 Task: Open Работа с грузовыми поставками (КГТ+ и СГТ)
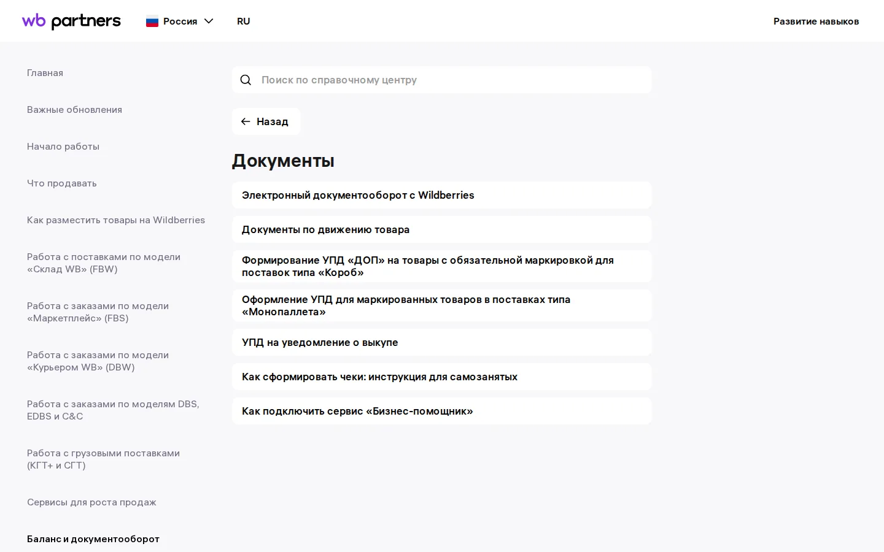click(103, 459)
